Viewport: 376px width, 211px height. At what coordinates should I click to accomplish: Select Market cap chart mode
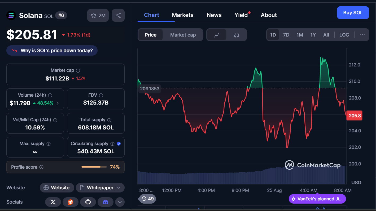(x=183, y=35)
